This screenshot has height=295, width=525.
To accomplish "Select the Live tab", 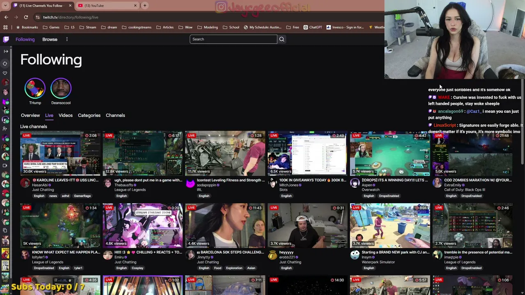I will (49, 116).
